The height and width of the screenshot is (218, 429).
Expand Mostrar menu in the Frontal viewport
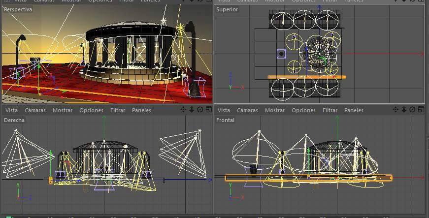click(275, 110)
